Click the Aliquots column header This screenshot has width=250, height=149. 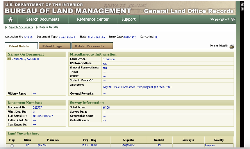point(128,140)
